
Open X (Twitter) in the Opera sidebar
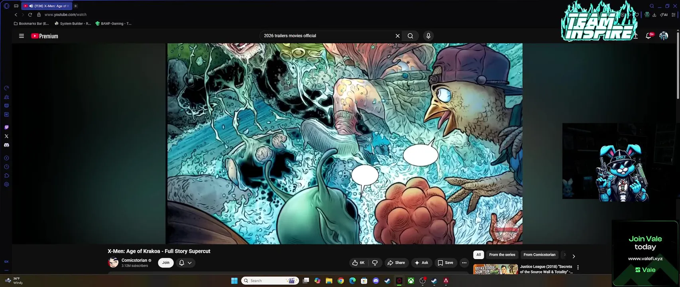pyautogui.click(x=6, y=136)
